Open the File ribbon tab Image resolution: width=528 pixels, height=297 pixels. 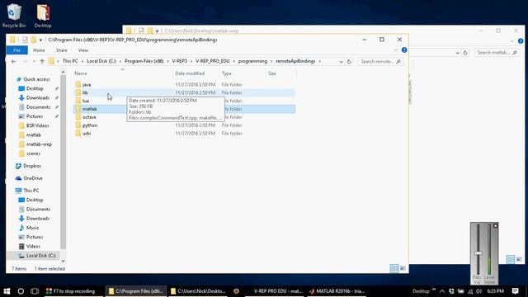tap(16, 50)
